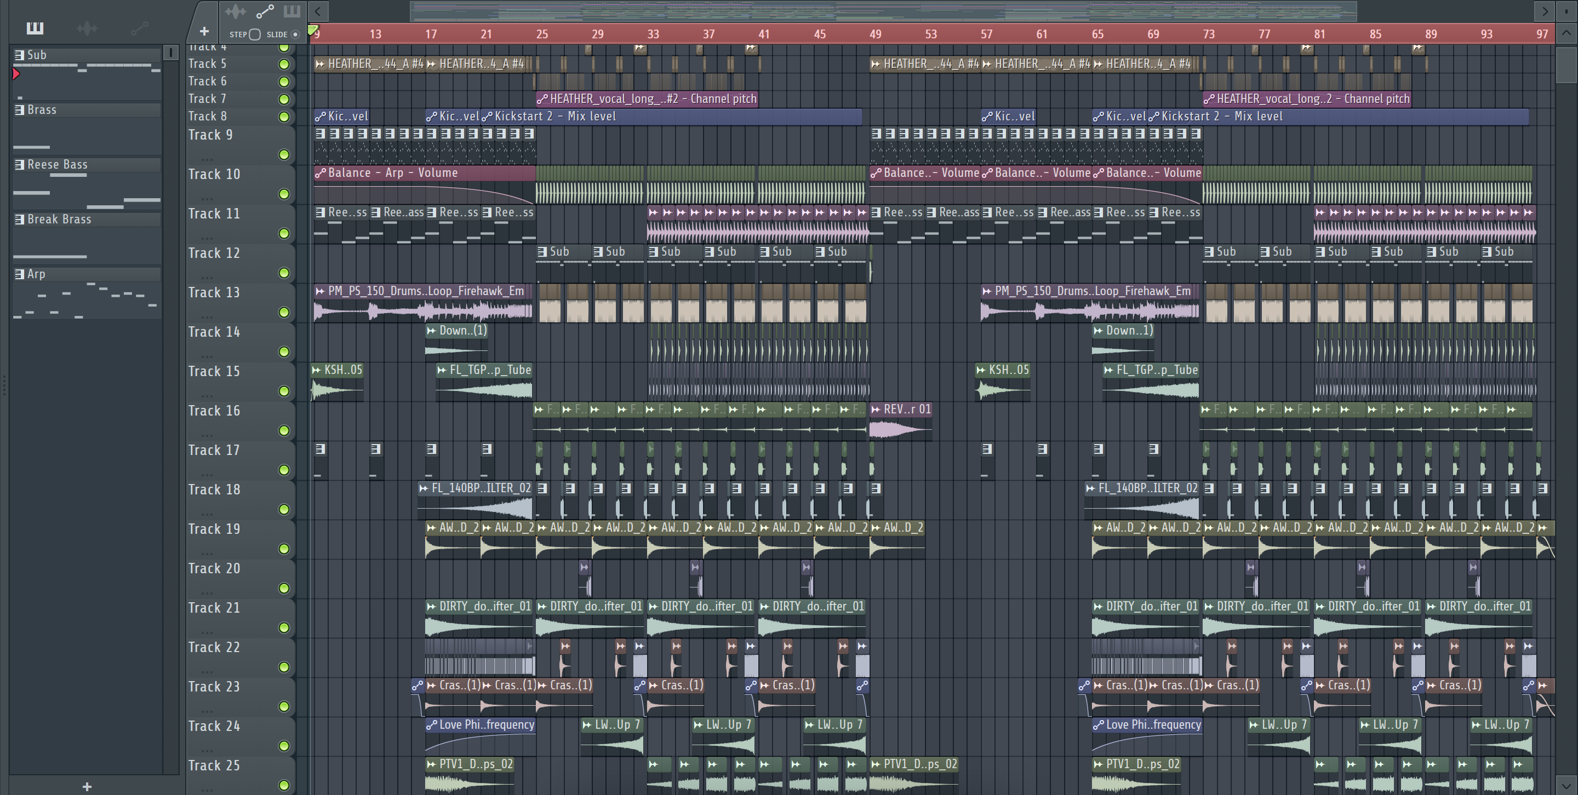This screenshot has height=795, width=1578.
Task: Switch picker panel to audio clips tab
Action: pos(87,28)
